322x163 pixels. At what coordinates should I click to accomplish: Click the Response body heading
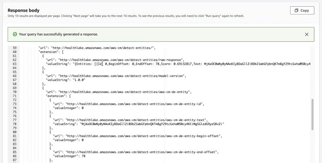[23, 10]
